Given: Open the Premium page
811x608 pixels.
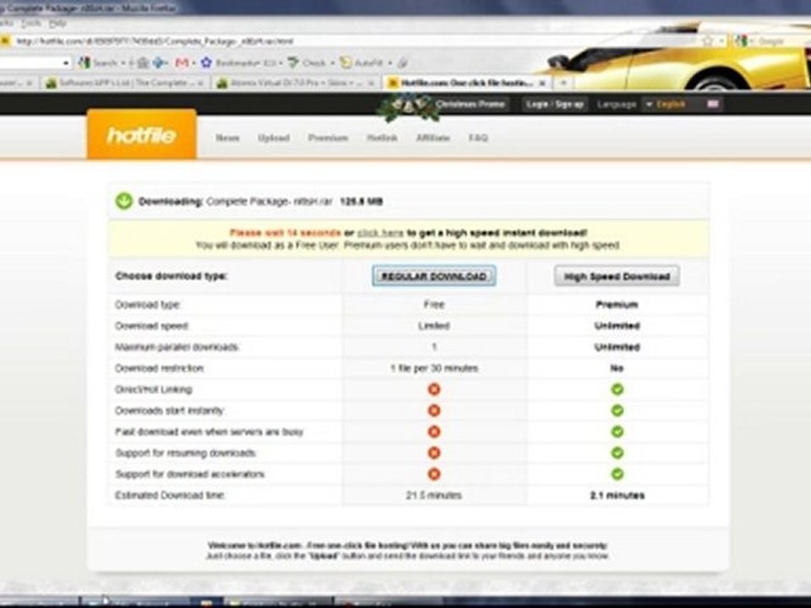Looking at the screenshot, I should click(x=328, y=138).
